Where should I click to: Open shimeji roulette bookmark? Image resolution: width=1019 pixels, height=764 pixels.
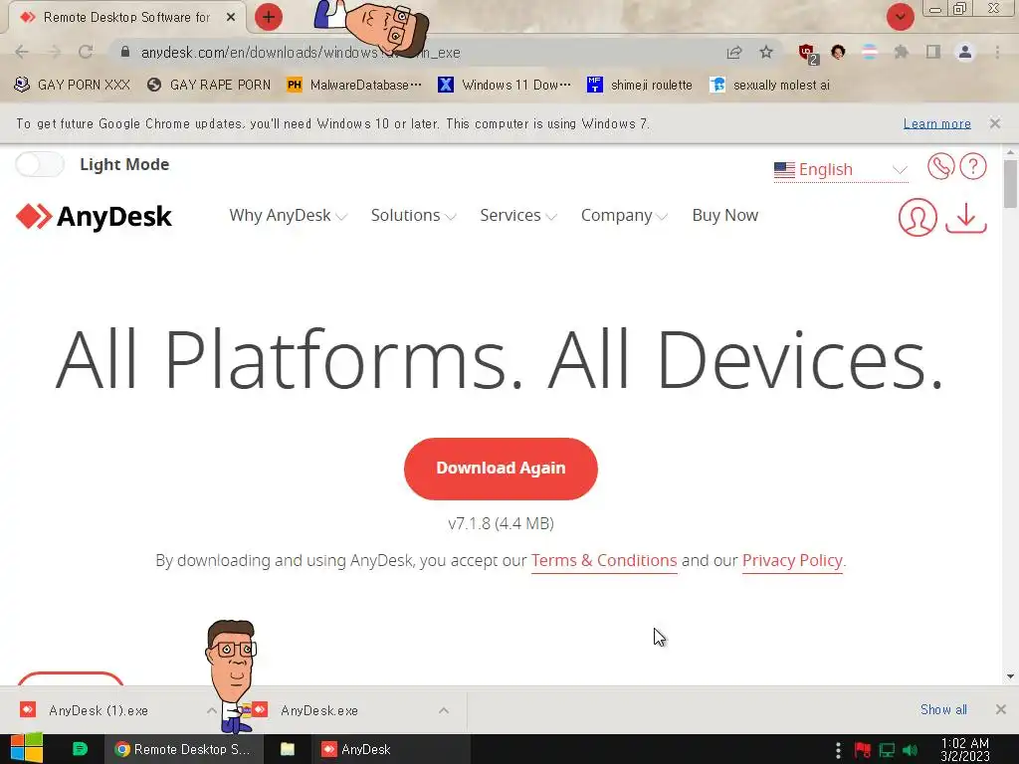pyautogui.click(x=640, y=85)
